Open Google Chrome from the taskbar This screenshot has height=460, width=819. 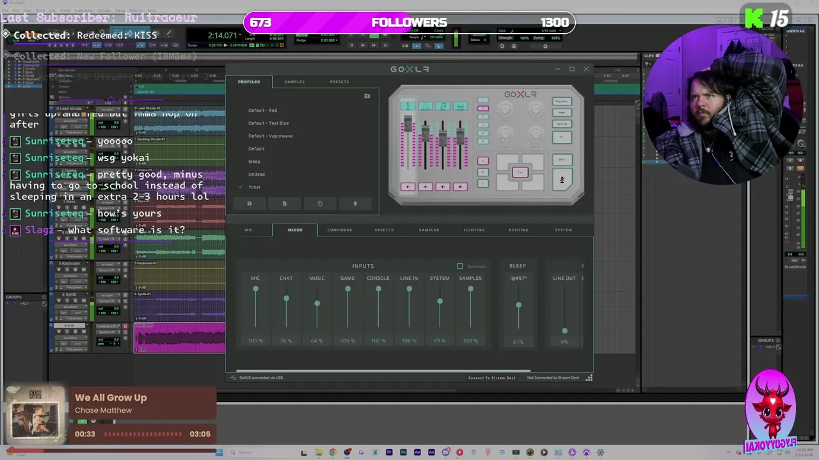(x=333, y=452)
